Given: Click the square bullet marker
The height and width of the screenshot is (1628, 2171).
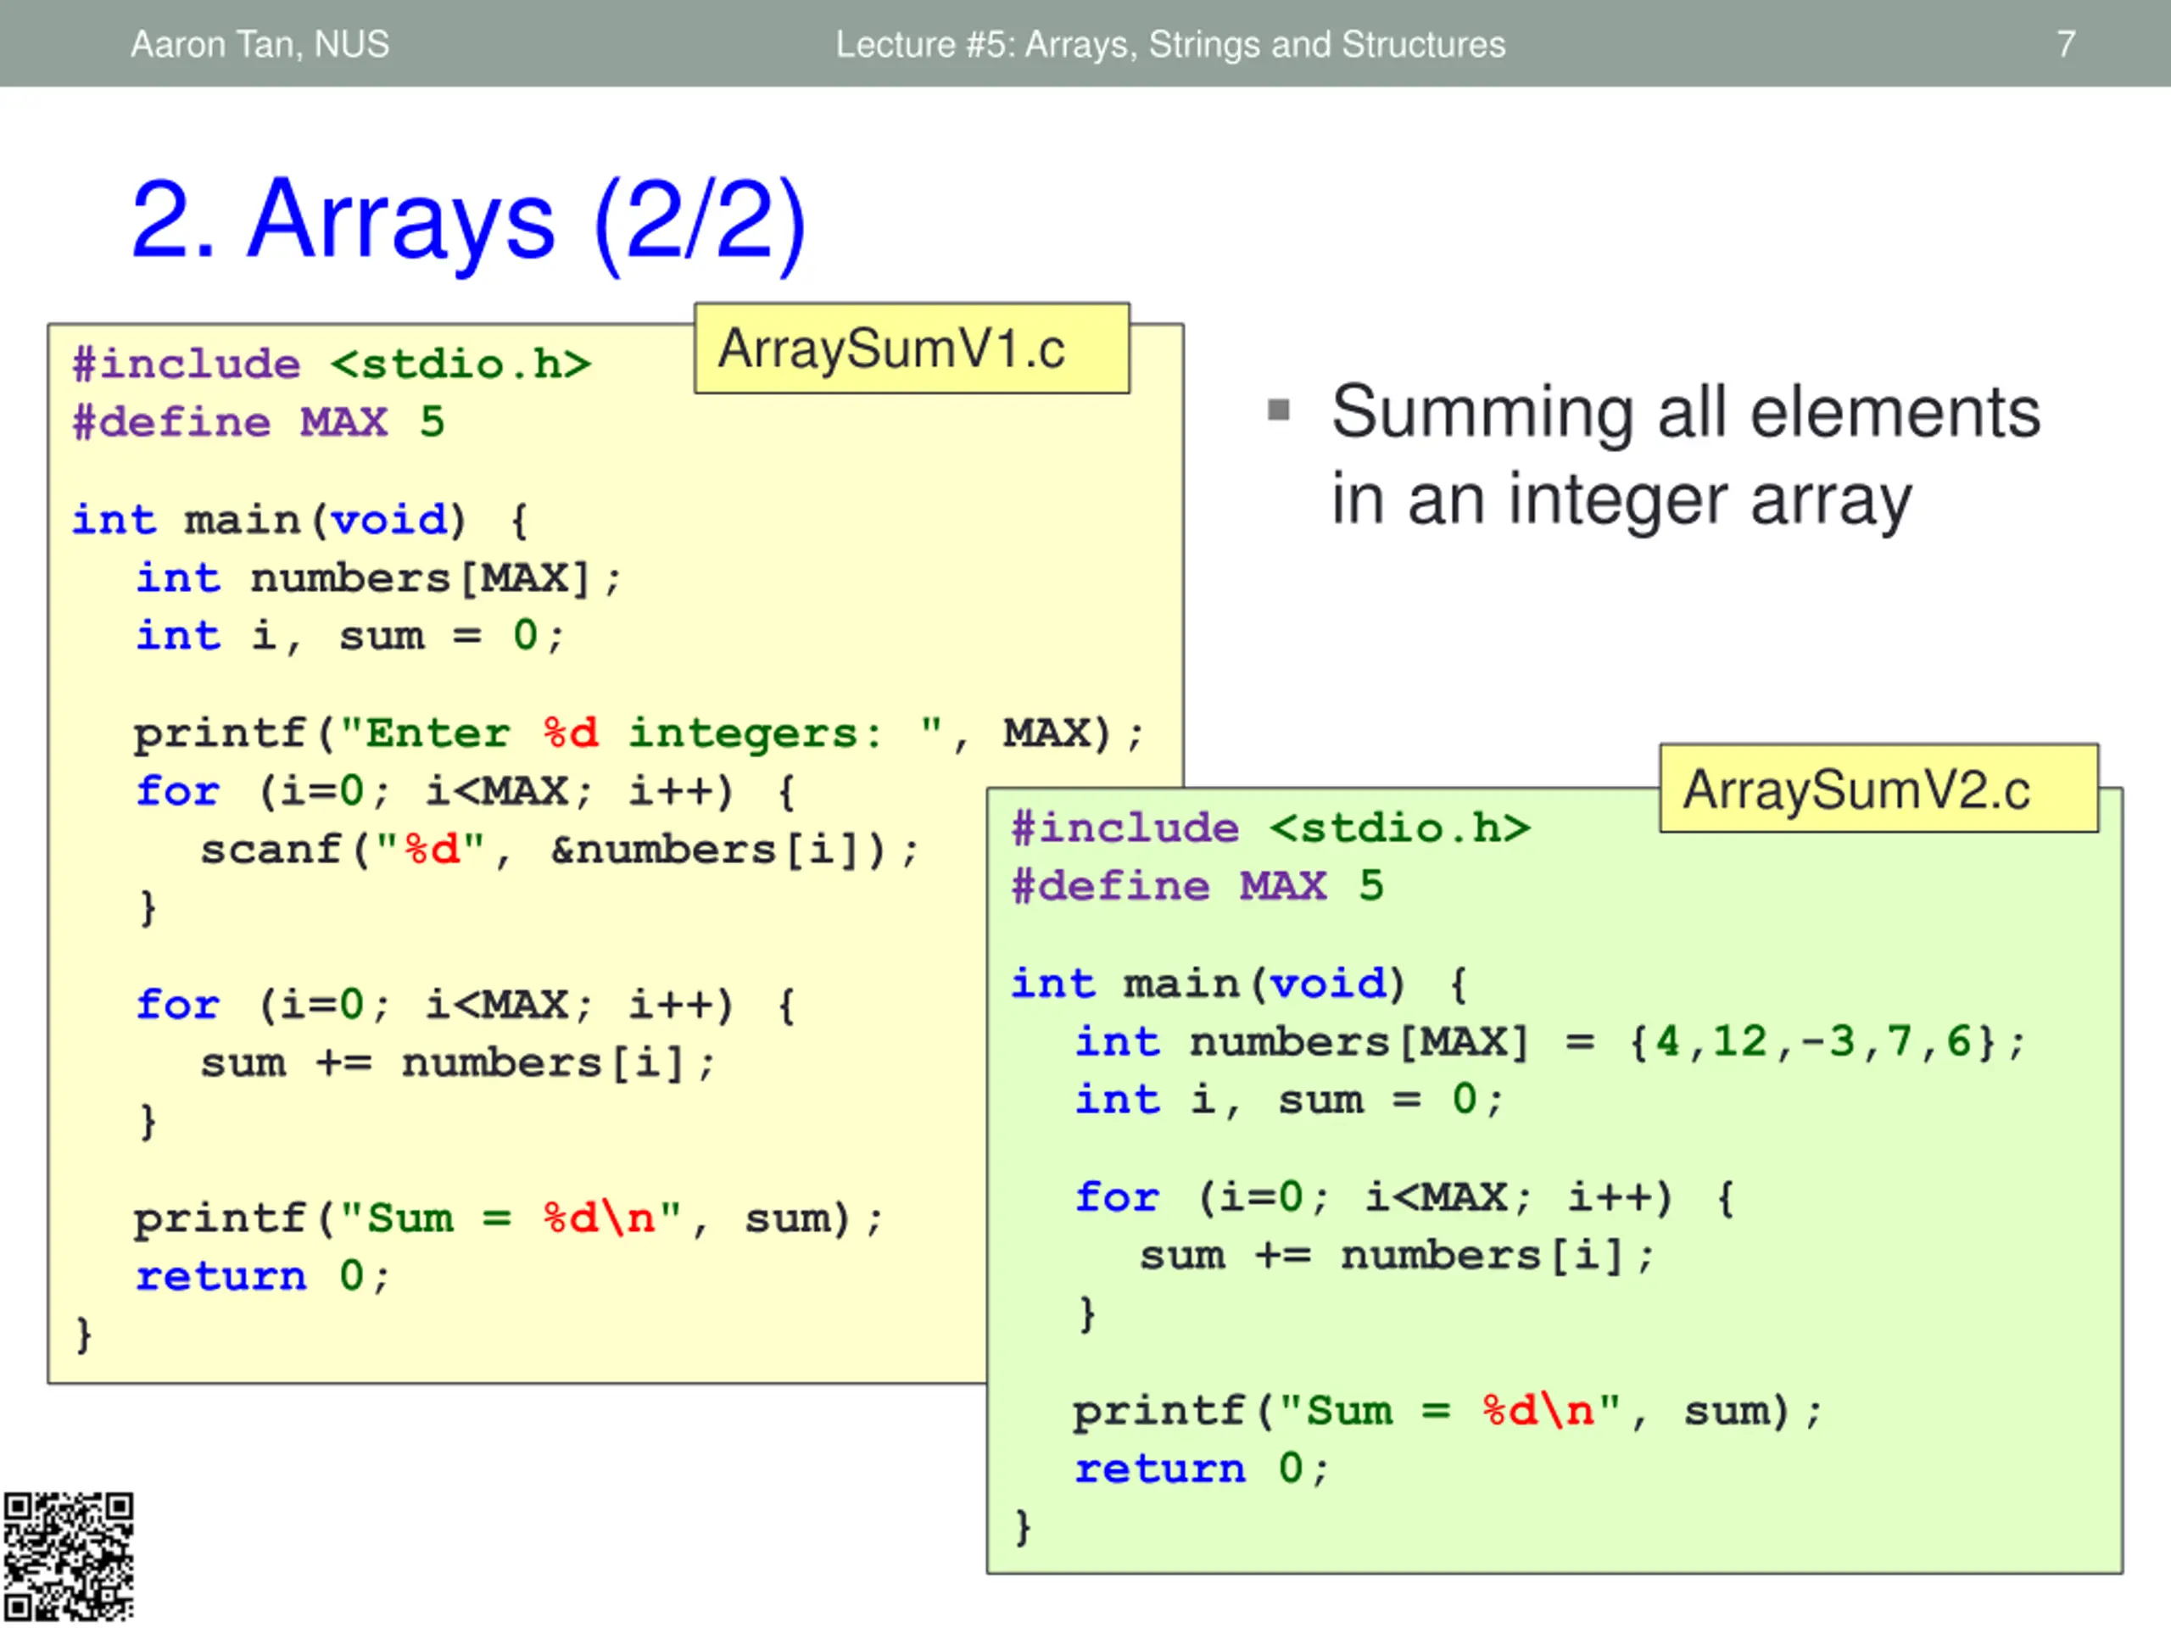Looking at the screenshot, I should pyautogui.click(x=1279, y=410).
